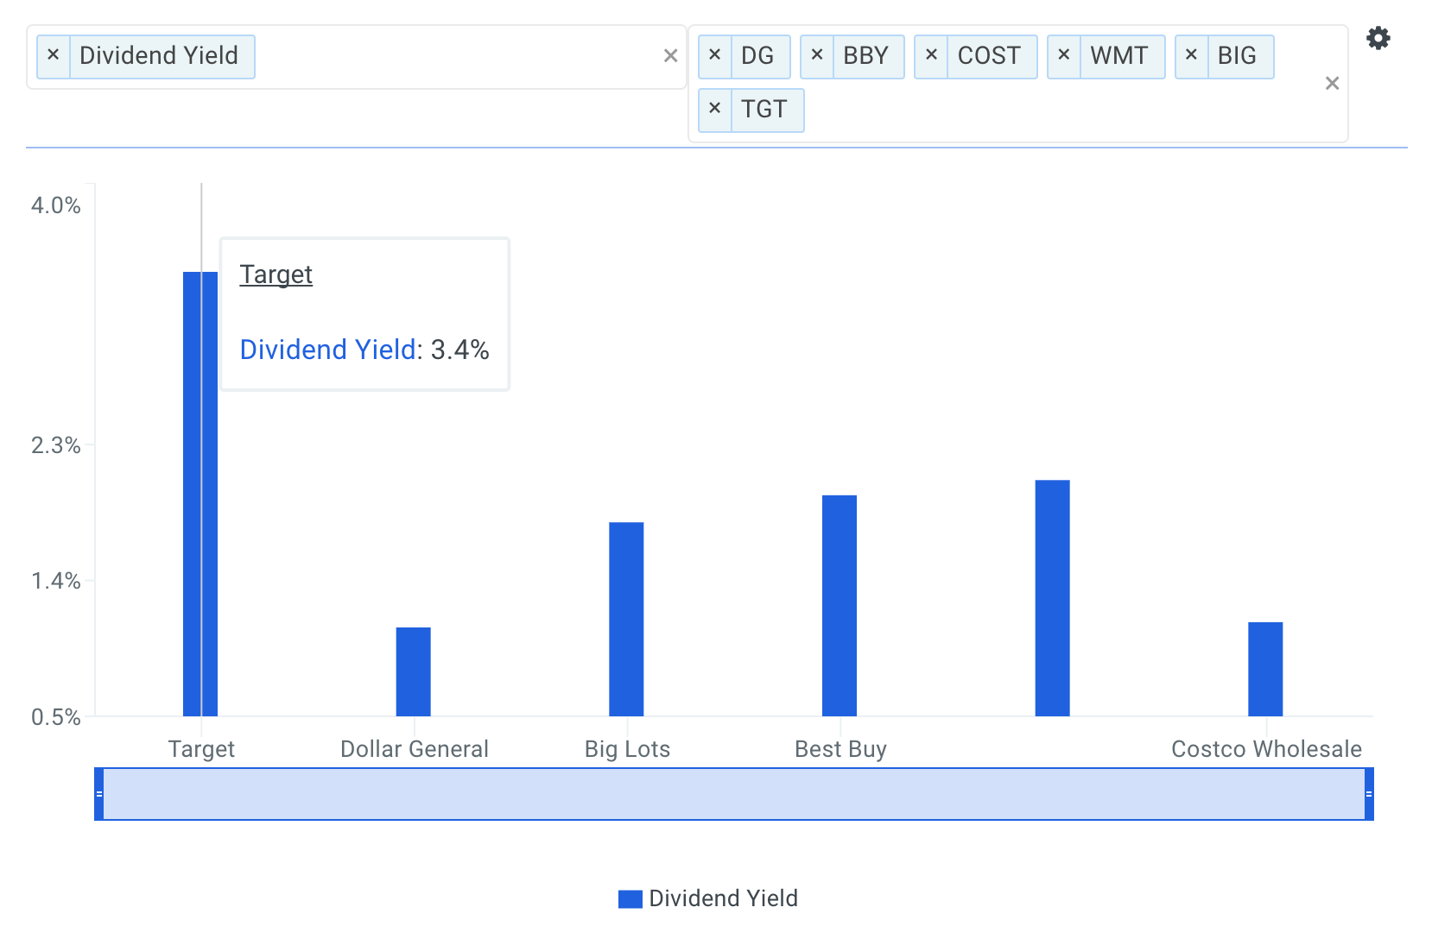Select the Costco Wholesale bar
This screenshot has width=1432, height=939.
(x=1265, y=669)
